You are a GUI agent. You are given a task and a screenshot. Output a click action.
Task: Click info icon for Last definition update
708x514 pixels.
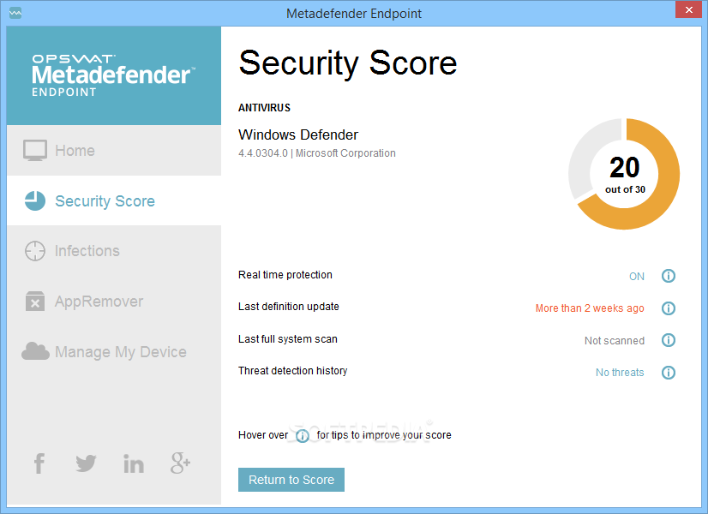pos(669,308)
